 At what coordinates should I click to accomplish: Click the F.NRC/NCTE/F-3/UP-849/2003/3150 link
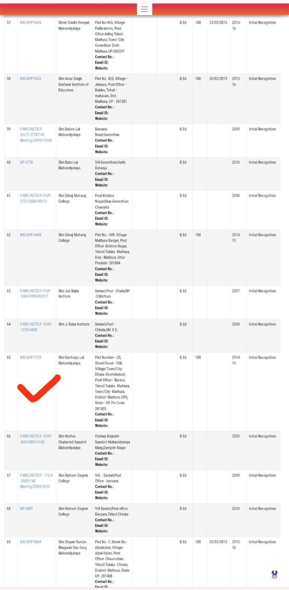[35, 439]
